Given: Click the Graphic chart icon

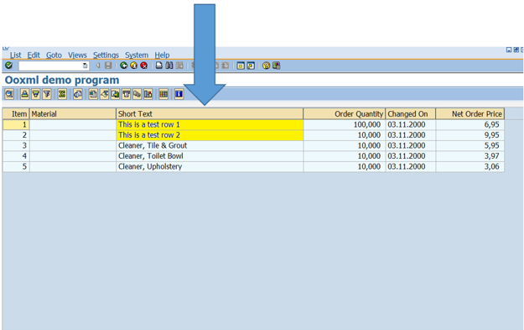Looking at the screenshot, I should (148, 94).
